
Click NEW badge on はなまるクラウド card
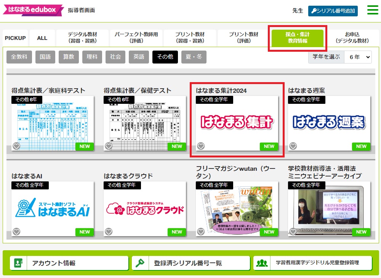[x=177, y=232]
